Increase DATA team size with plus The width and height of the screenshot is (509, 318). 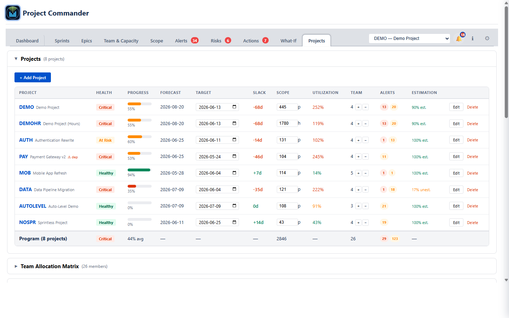tap(358, 190)
